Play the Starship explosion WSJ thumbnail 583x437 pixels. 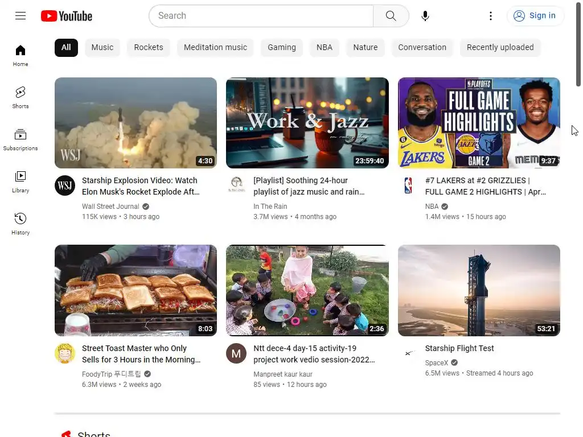[136, 123]
